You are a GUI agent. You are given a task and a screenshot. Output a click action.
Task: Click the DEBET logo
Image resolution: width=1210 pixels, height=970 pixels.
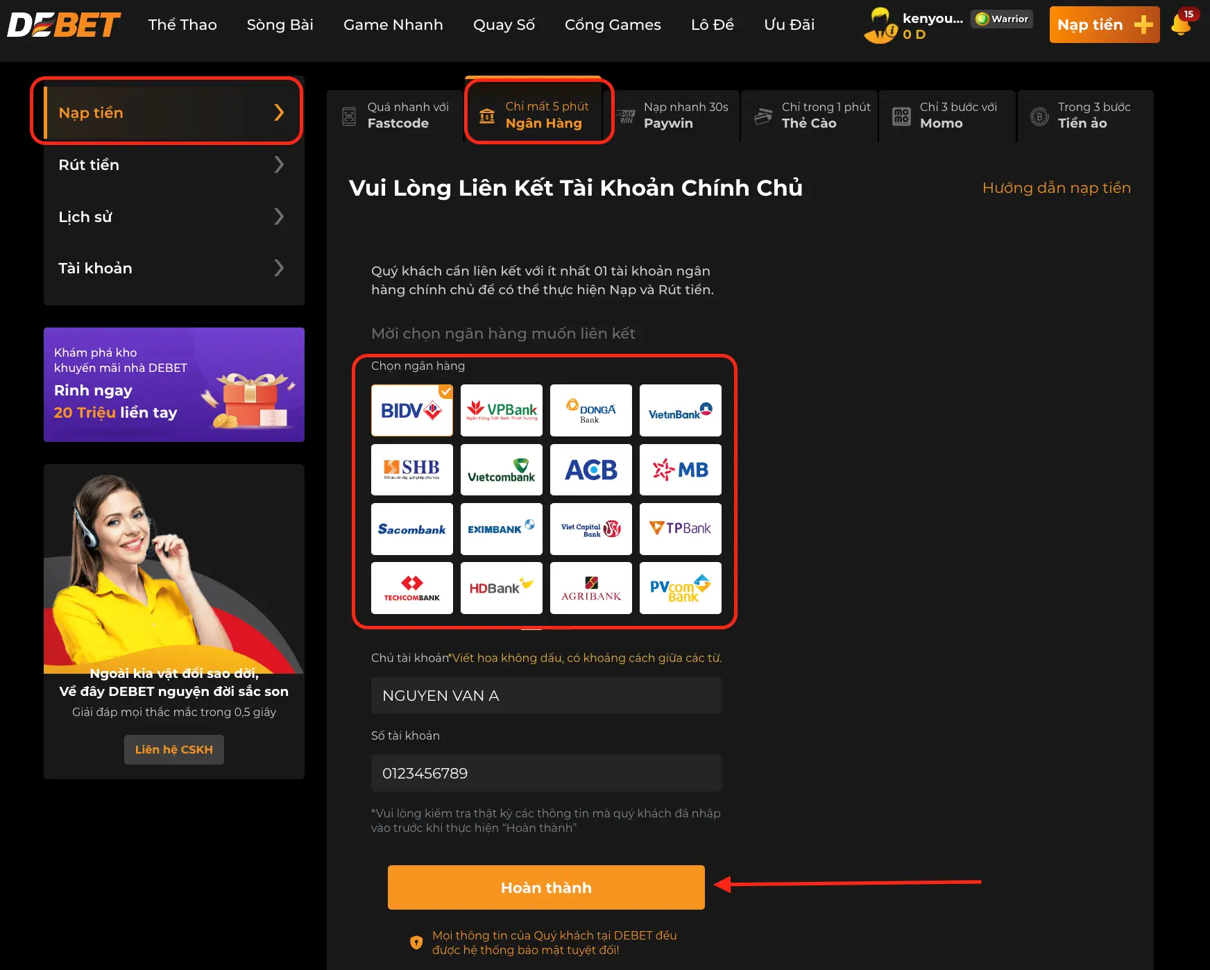[64, 25]
